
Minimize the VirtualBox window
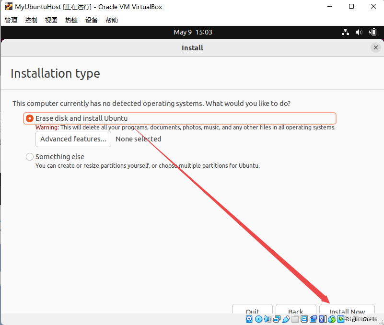point(330,6)
